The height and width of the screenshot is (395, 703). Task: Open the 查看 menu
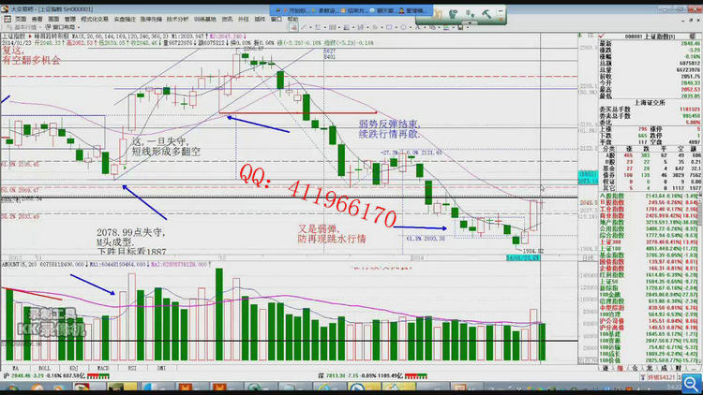point(37,20)
